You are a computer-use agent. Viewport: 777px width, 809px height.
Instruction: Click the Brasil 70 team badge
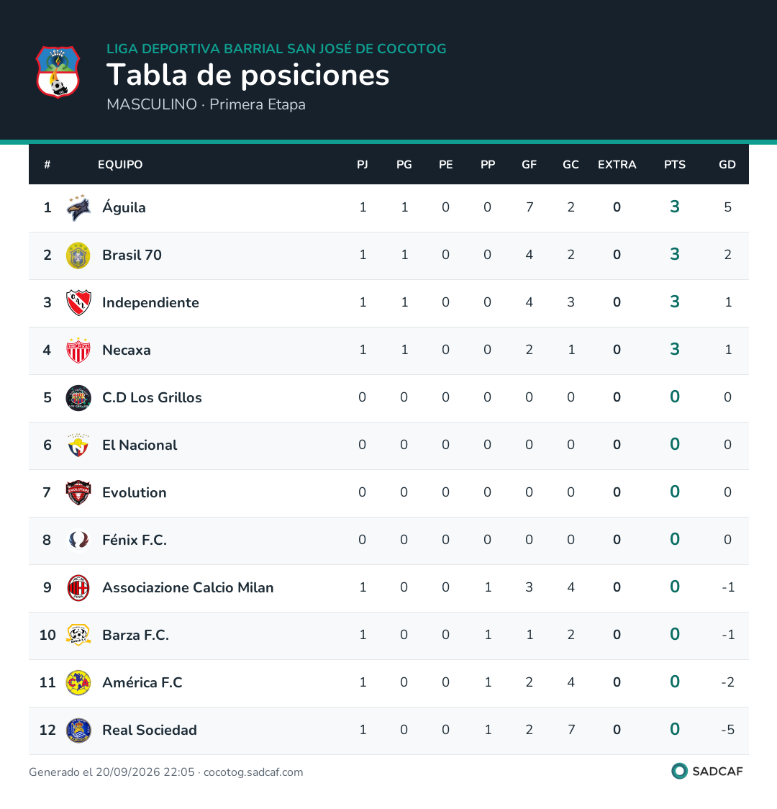pyautogui.click(x=78, y=255)
